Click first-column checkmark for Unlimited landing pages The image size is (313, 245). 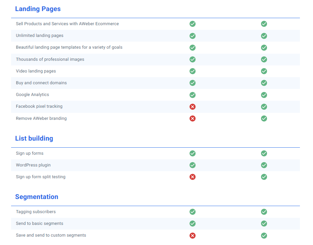(193, 36)
